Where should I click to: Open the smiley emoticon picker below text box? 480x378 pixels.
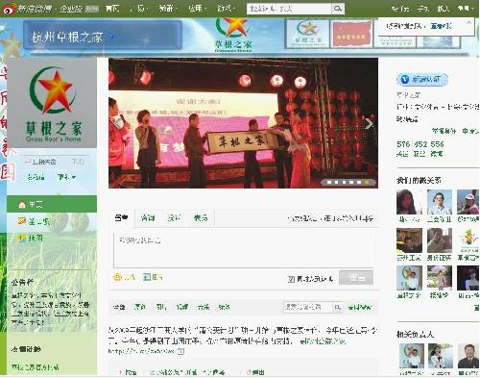(117, 277)
